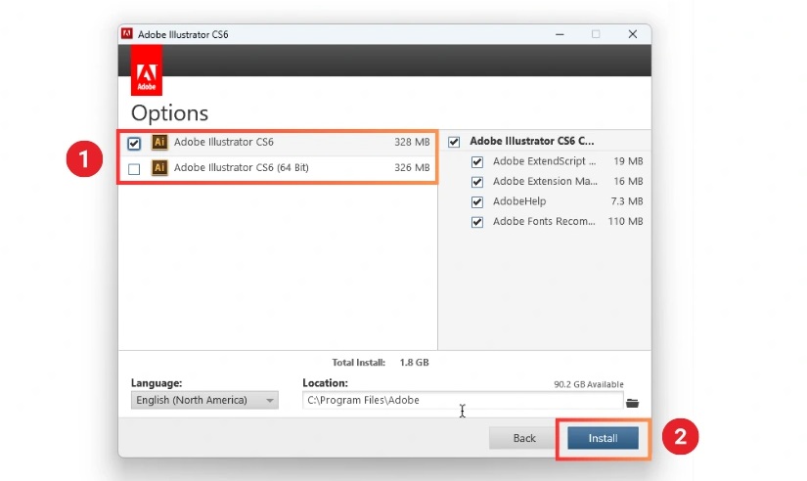Viewport: 807px width, 481px height.
Task: Click the Adobe icon in the title bar
Action: pos(127,34)
